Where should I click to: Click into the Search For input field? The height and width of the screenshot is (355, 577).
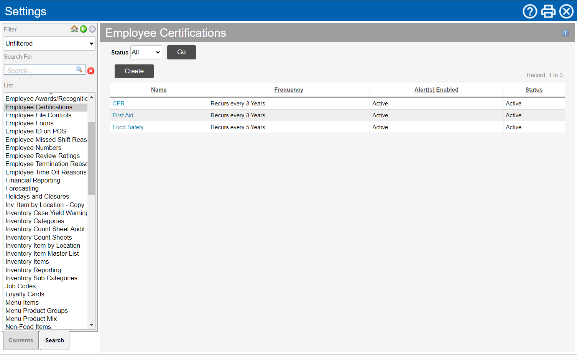(40, 71)
